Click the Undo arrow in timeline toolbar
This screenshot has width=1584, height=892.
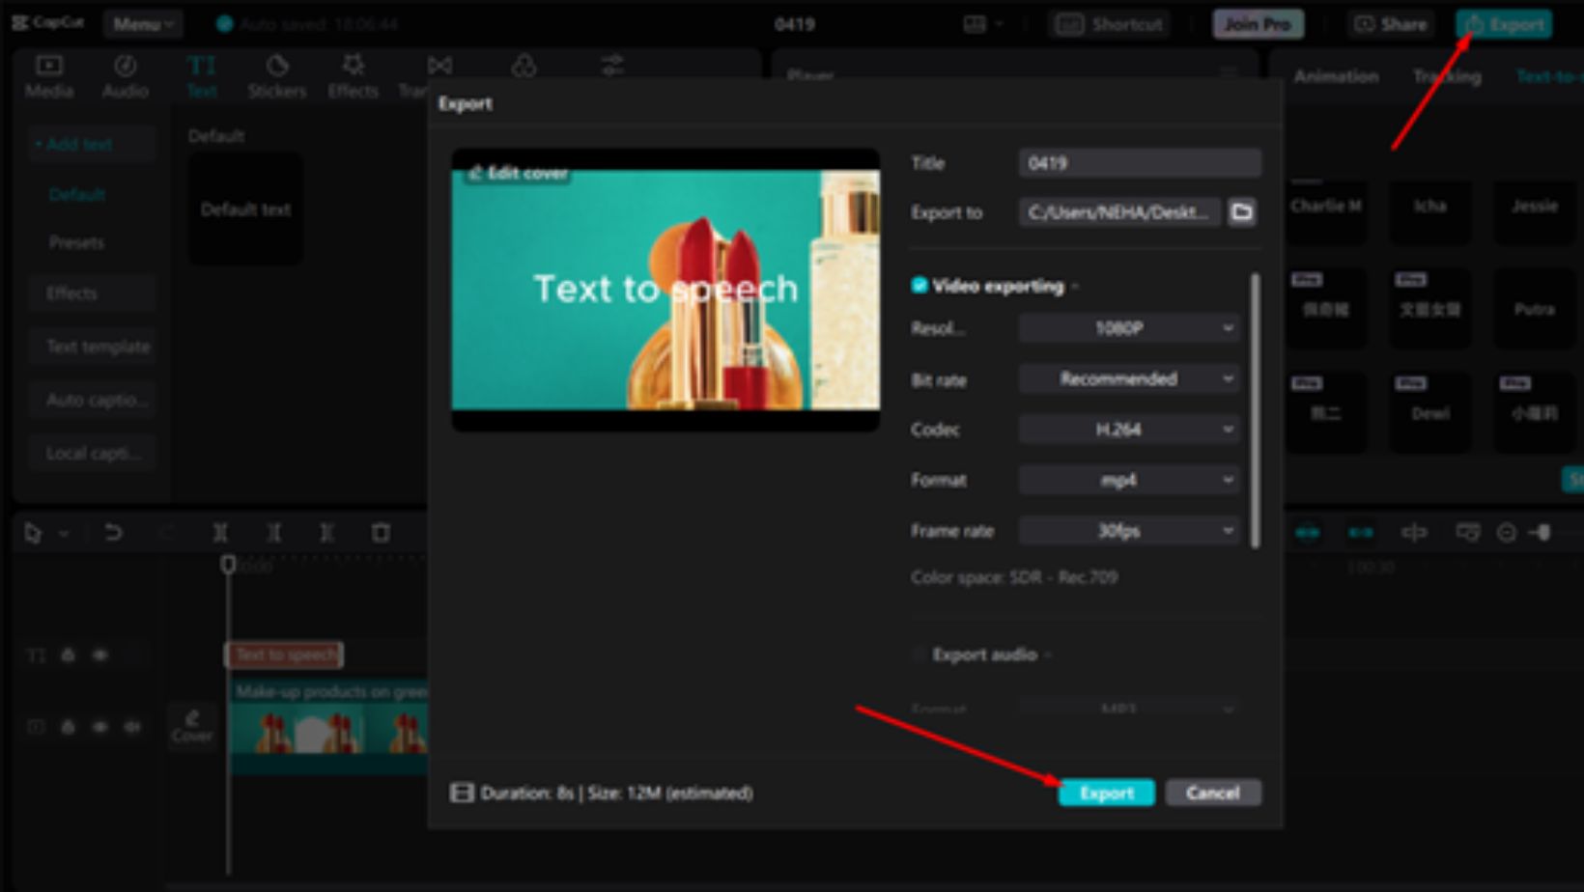click(x=113, y=532)
